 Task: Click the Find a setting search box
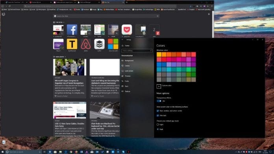137,51
